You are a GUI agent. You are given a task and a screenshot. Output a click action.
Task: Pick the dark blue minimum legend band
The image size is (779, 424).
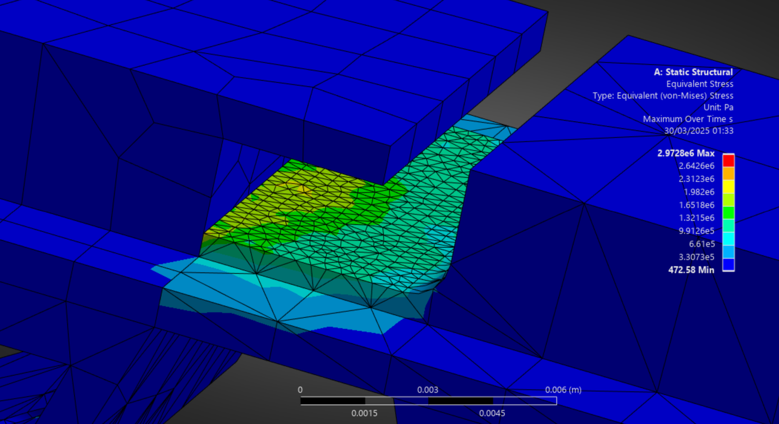[x=728, y=264]
